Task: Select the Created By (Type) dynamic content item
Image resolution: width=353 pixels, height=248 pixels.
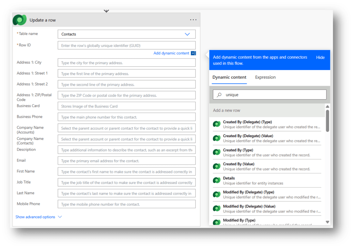Action: point(266,152)
